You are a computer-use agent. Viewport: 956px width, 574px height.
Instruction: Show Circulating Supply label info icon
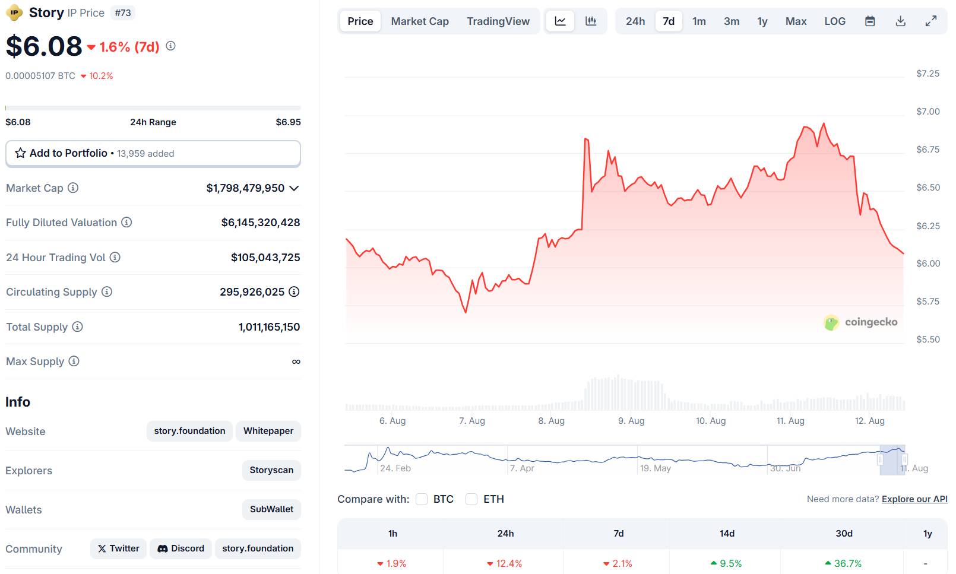pyautogui.click(x=107, y=291)
